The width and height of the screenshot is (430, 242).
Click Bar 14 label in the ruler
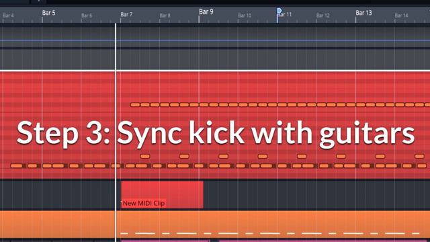tap(402, 15)
